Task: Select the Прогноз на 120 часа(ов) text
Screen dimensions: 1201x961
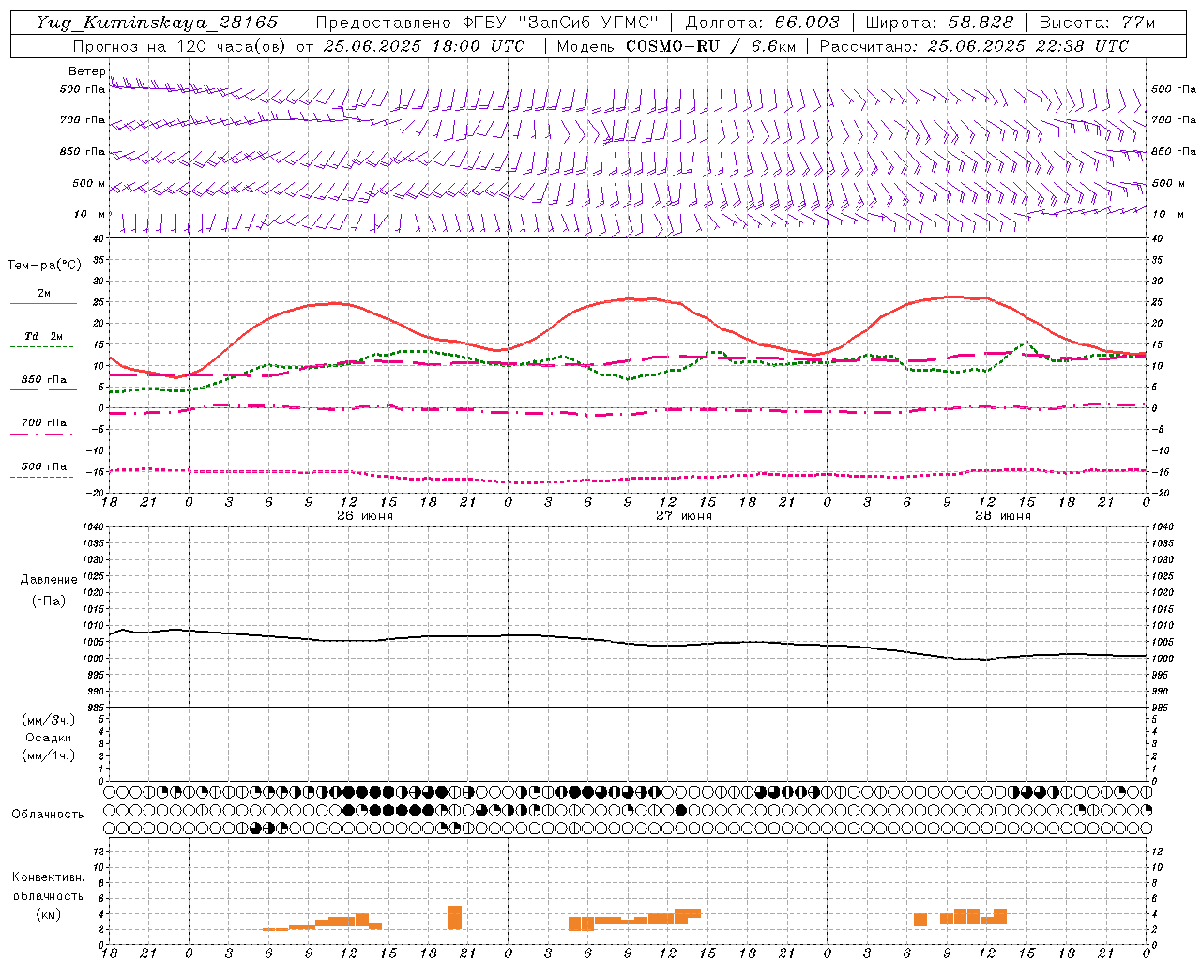Action: pyautogui.click(x=180, y=46)
